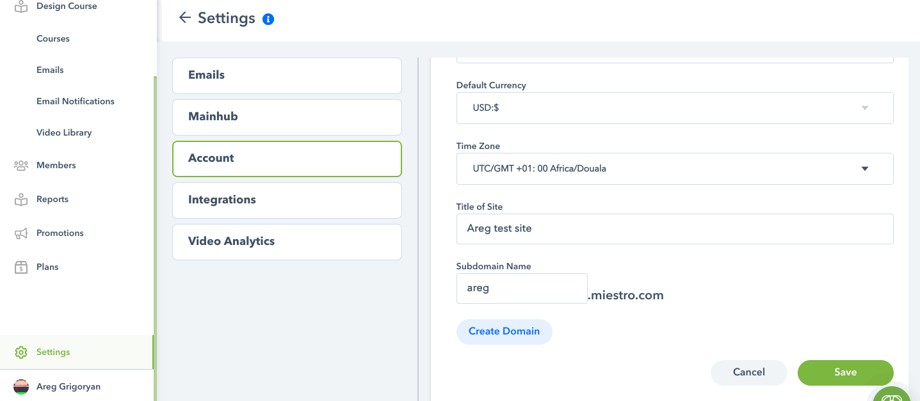Image resolution: width=920 pixels, height=401 pixels.
Task: Click Areg Grigoryan's profile avatar
Action: [x=21, y=386]
